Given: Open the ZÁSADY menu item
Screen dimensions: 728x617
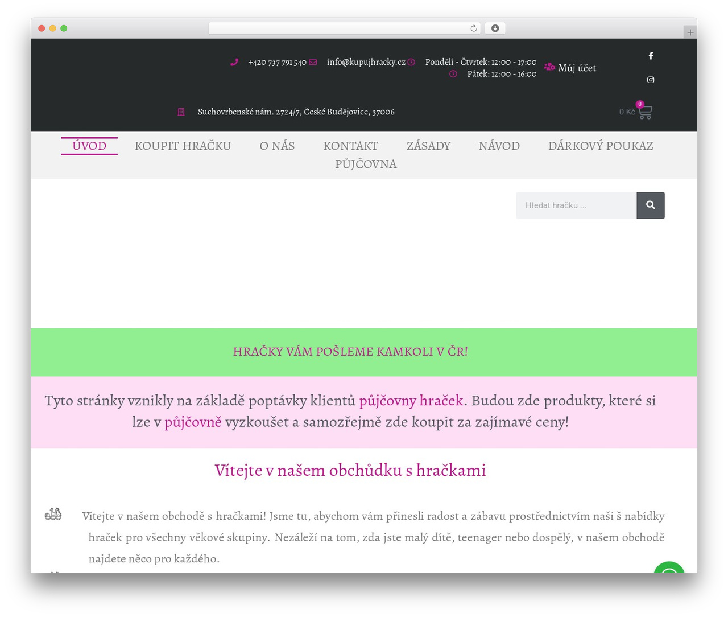Looking at the screenshot, I should pyautogui.click(x=428, y=146).
